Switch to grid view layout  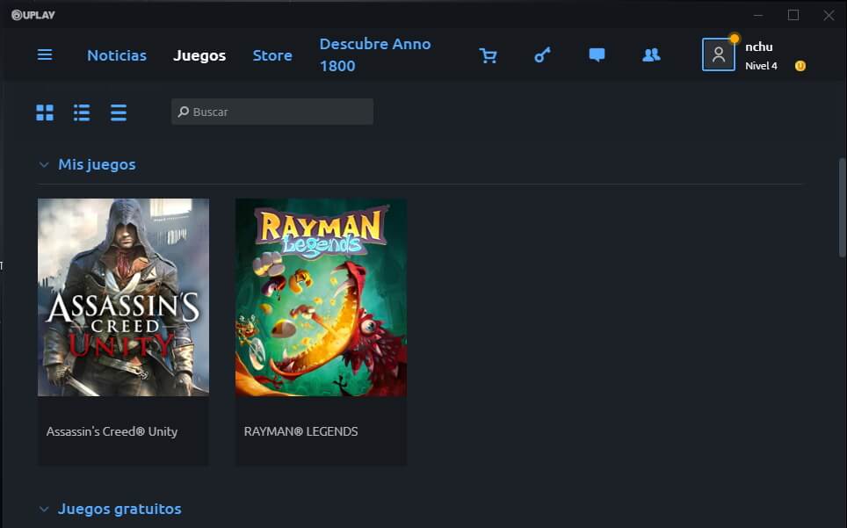point(45,112)
